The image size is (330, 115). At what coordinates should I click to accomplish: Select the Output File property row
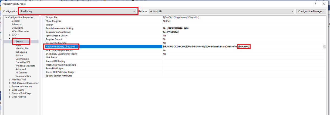[x=52, y=18]
